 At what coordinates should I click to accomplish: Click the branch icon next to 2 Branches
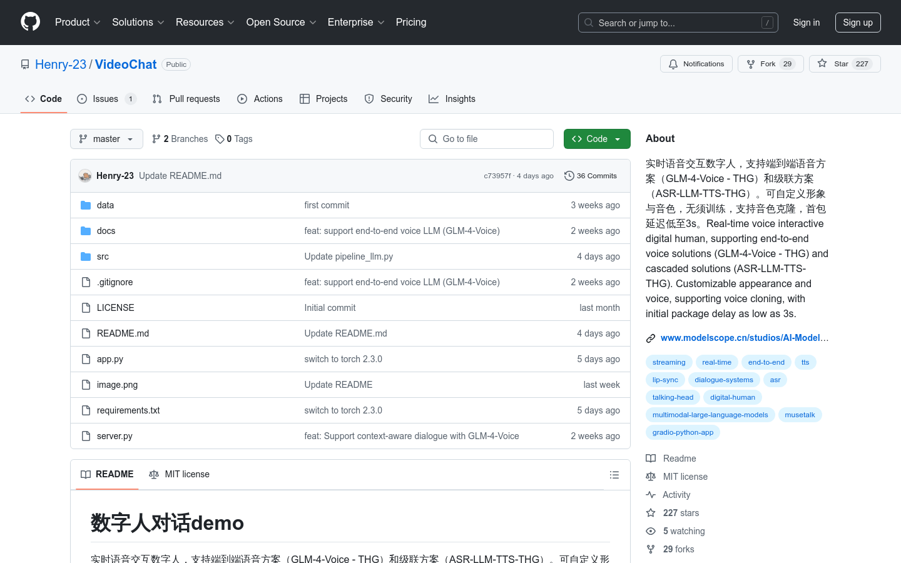click(156, 139)
